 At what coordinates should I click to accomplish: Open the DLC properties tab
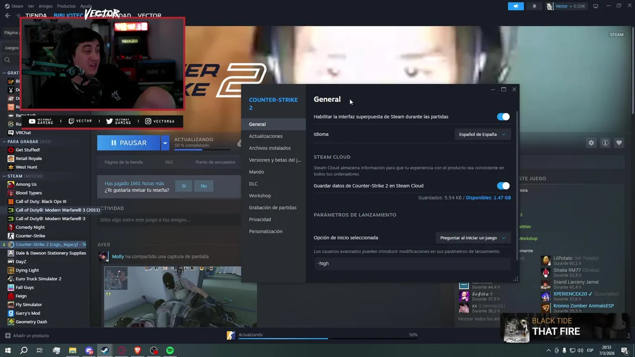pyautogui.click(x=273, y=184)
